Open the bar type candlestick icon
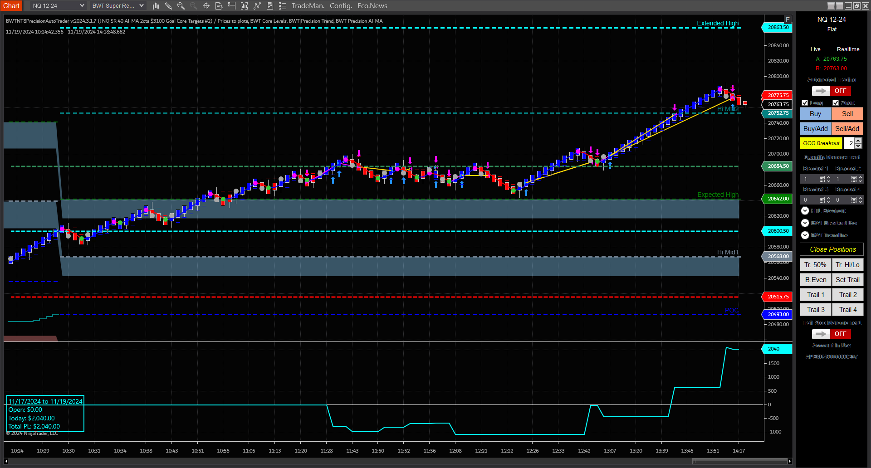The image size is (871, 468). [x=156, y=6]
